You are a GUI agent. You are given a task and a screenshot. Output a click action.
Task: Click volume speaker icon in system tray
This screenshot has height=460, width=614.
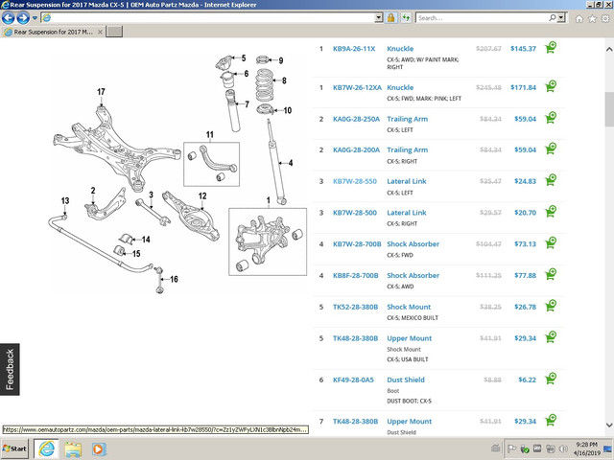[563, 448]
